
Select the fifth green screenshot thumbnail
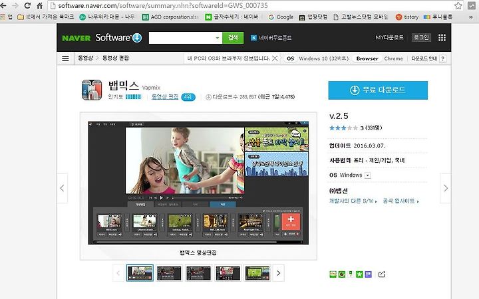pyautogui.click(x=257, y=273)
